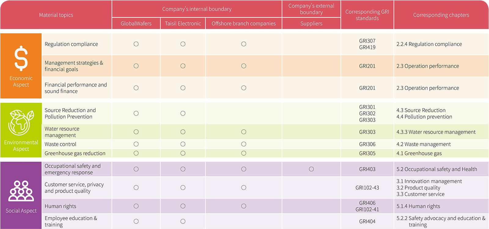Select Offshore branch circle for Greenhouse gas reduction
This screenshot has height=229, width=489.
pyautogui.click(x=244, y=153)
